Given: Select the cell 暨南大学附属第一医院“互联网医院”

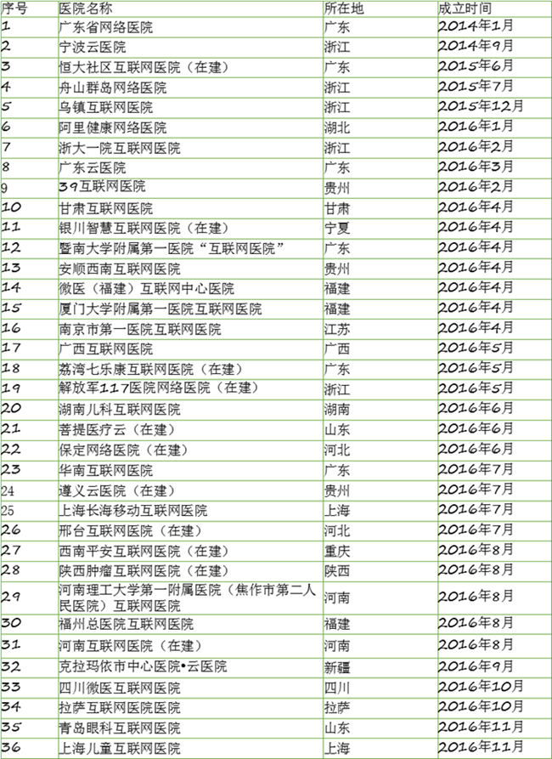Looking at the screenshot, I should click(x=190, y=249).
